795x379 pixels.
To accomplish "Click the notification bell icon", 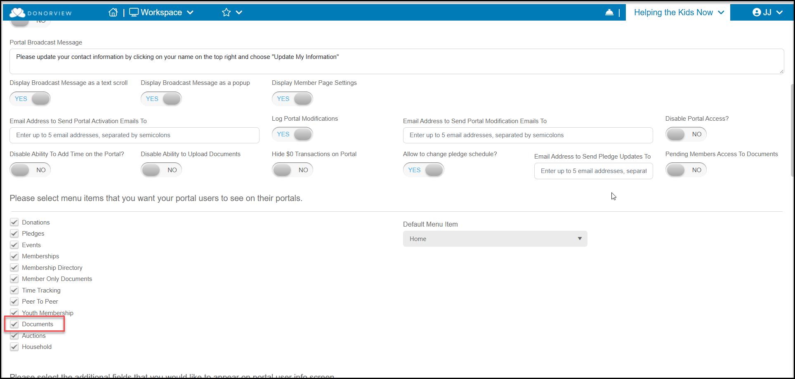I will pos(609,12).
